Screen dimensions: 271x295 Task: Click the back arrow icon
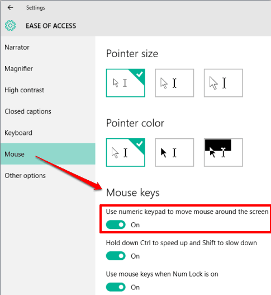pyautogui.click(x=10, y=7)
